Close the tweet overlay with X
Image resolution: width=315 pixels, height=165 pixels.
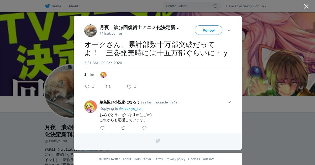click(x=306, y=6)
